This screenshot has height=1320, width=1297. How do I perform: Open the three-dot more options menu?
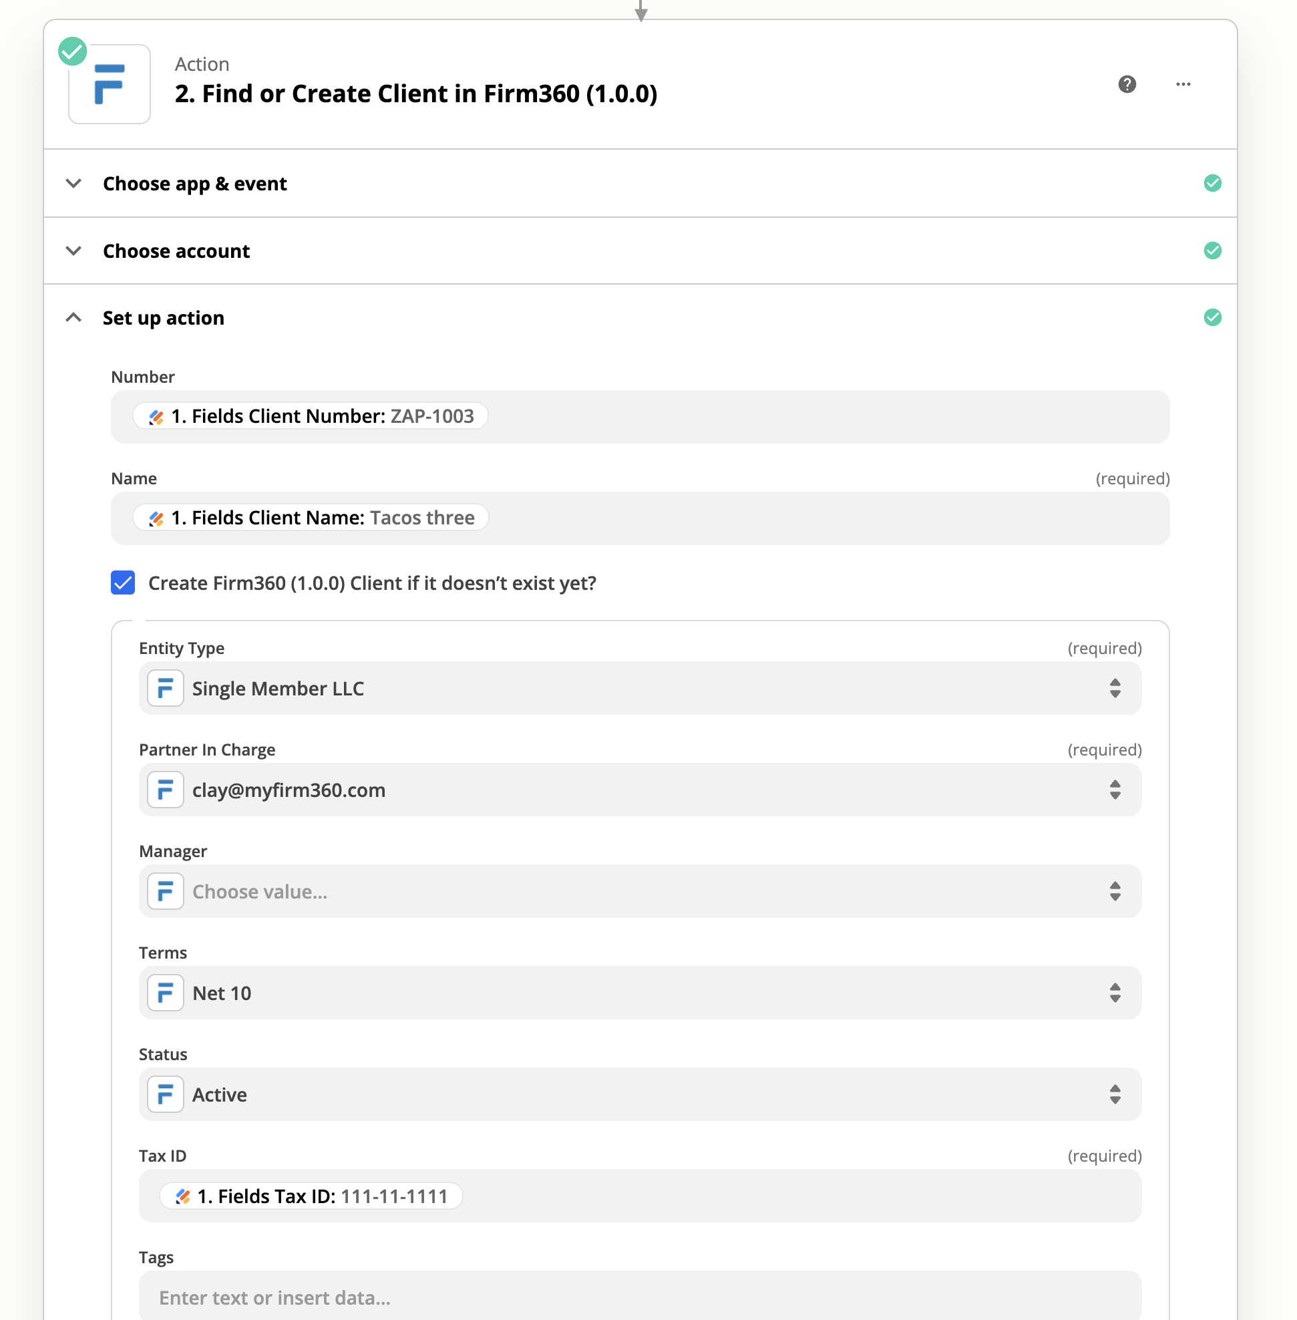coord(1183,84)
